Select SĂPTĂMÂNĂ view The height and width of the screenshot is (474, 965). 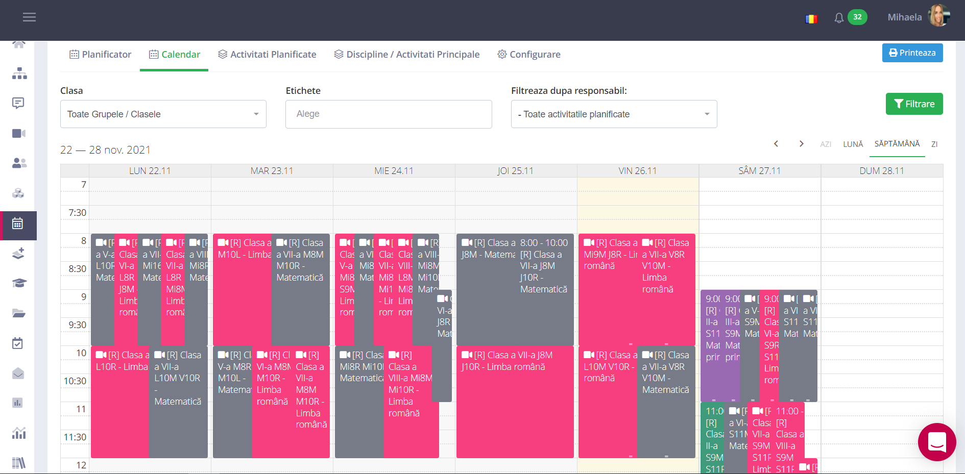(x=897, y=144)
